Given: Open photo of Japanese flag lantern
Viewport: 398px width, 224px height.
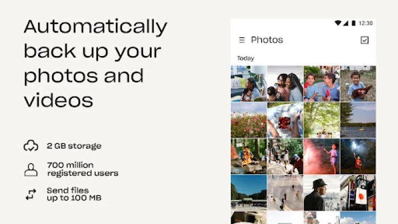Looking at the screenshot, I should [358, 193].
